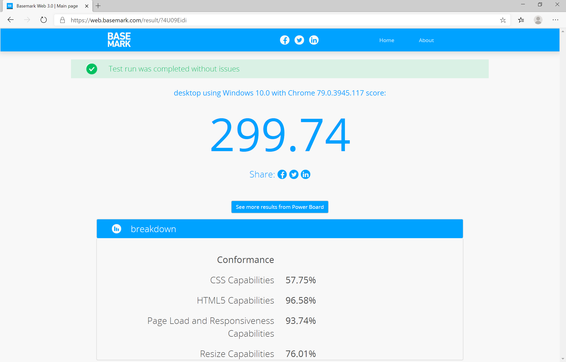Screen dimensions: 566x362
Task: Restore down the browser window
Action: tap(540, 5)
